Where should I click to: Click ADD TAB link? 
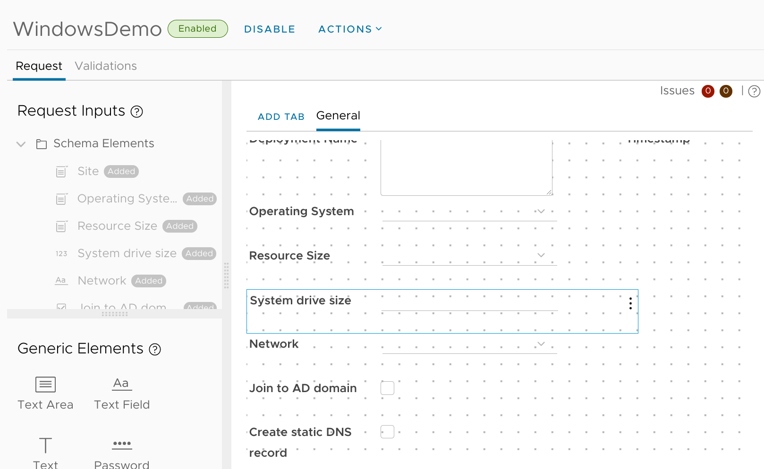(x=281, y=117)
